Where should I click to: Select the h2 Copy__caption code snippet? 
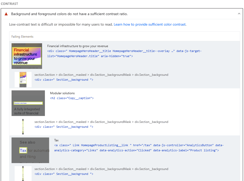pos(72,98)
